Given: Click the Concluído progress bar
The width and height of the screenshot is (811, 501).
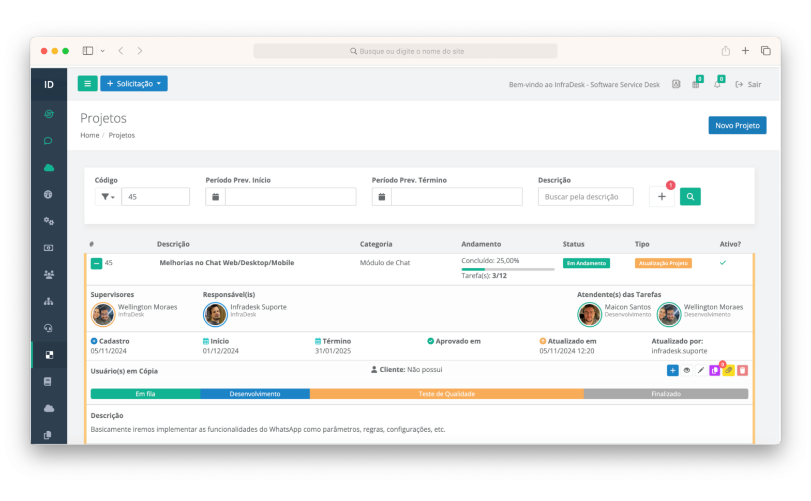Looking at the screenshot, I should click(x=507, y=269).
